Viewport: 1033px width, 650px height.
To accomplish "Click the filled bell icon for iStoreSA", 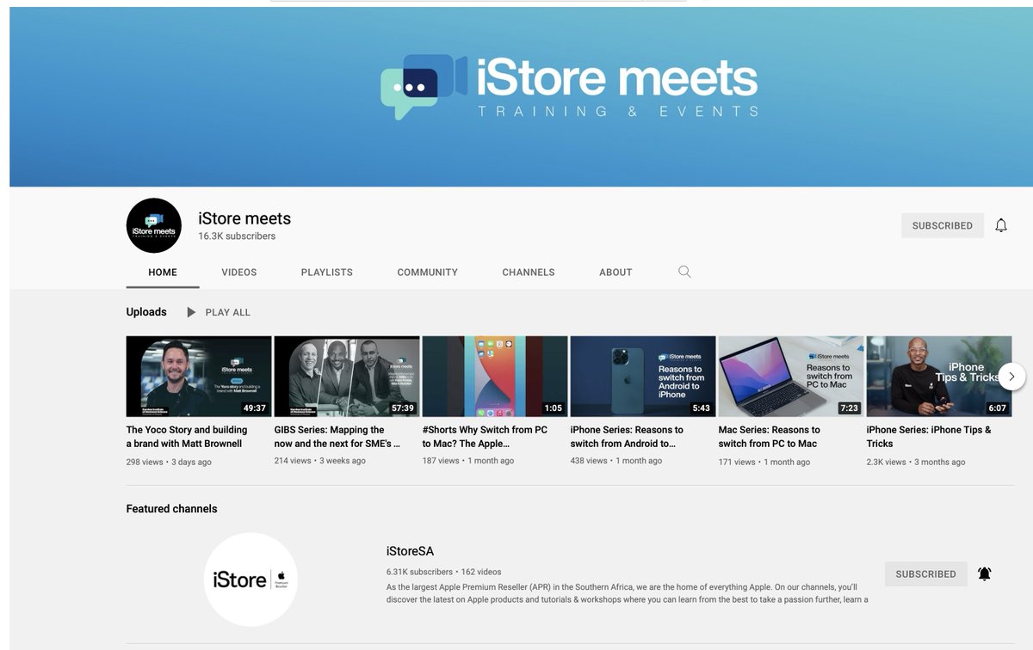I will (984, 573).
